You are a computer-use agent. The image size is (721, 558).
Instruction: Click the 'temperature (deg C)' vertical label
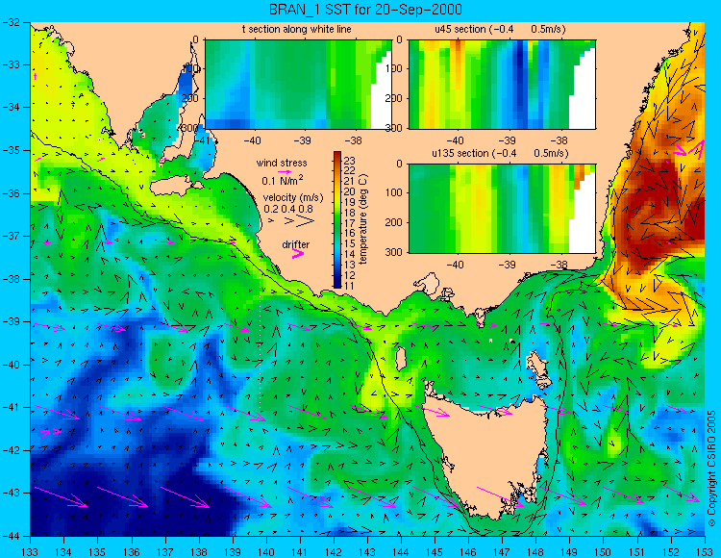363,219
